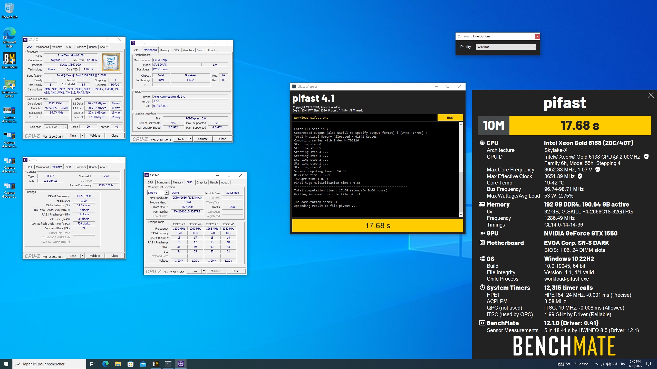The image size is (657, 369).
Task: Open the Slot #1 memory slot dropdown
Action: point(158,193)
